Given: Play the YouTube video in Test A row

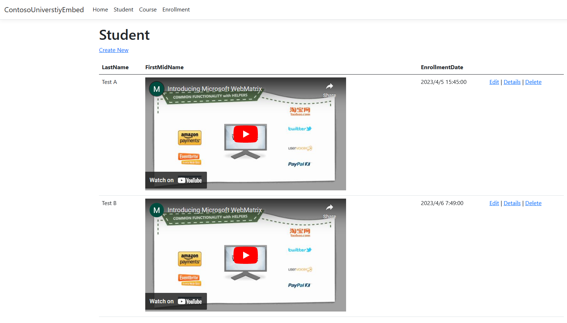Looking at the screenshot, I should [246, 134].
